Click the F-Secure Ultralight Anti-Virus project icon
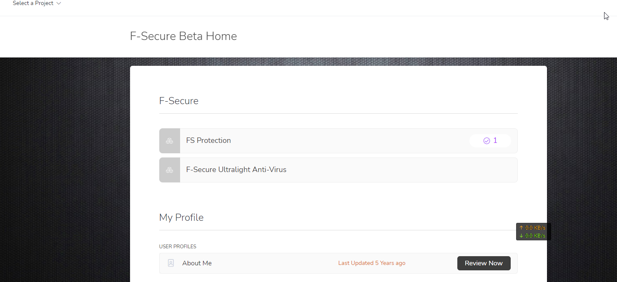This screenshot has width=617, height=282. (170, 170)
